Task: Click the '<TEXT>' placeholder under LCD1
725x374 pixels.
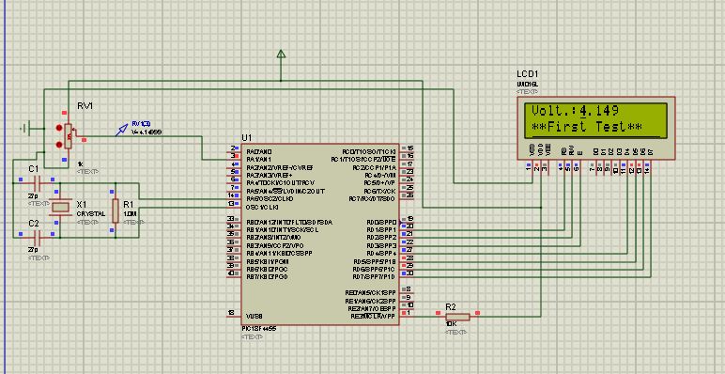Action: [527, 92]
